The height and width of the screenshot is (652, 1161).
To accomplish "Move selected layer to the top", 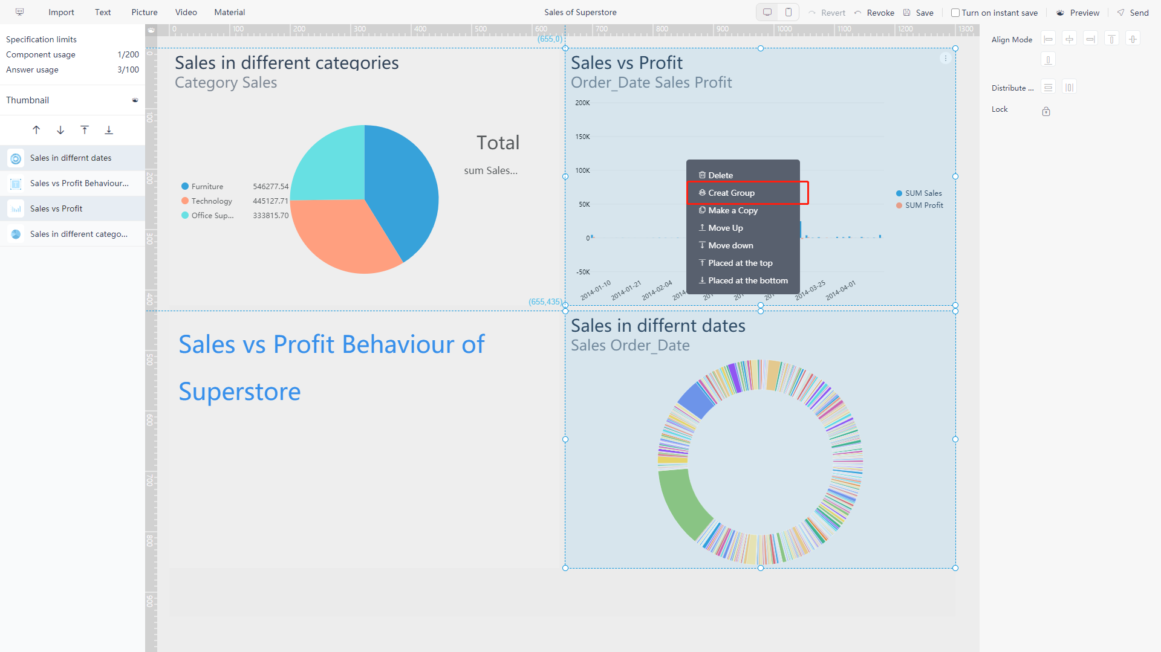I will [85, 130].
